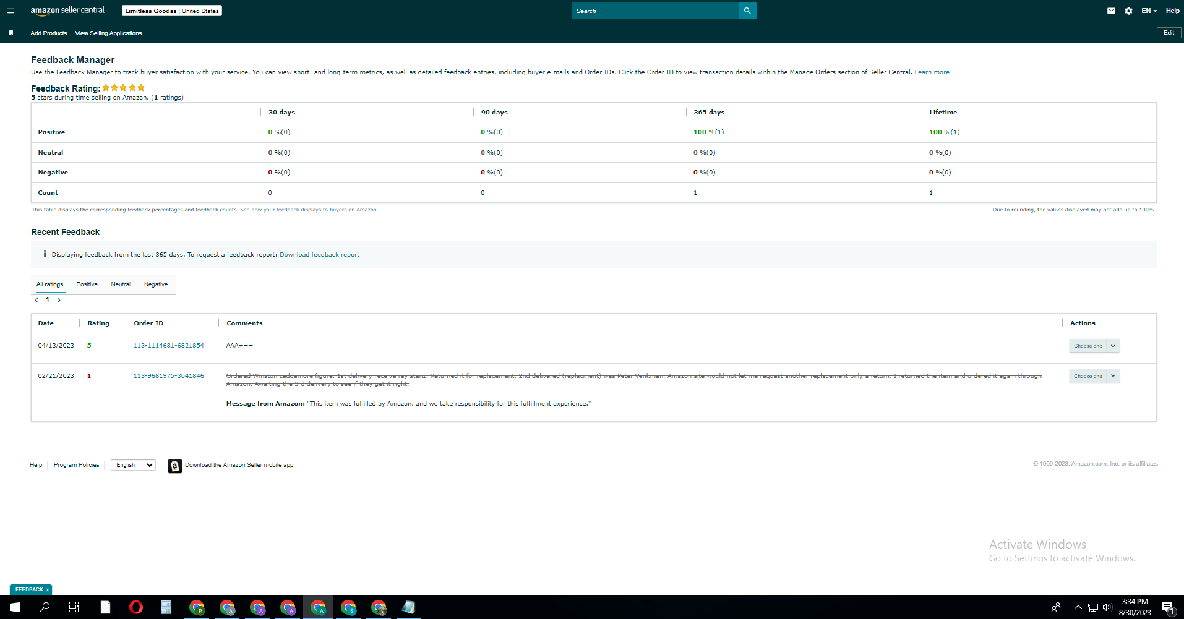Click the 02/21/2023 date cell
The image size is (1184, 619).
56,376
